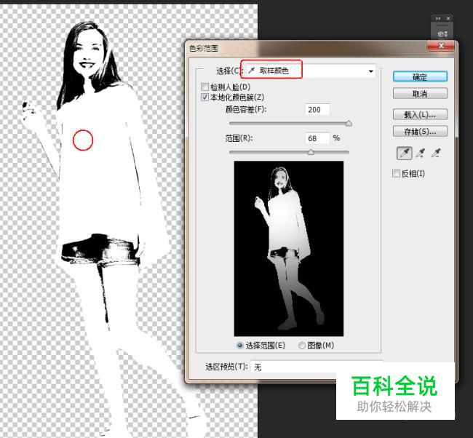Select the subtract-from-sample eyedropper tool

click(436, 154)
